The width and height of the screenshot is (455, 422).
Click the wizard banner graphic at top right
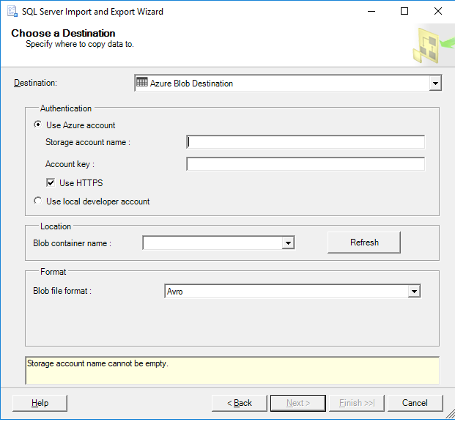pyautogui.click(x=429, y=45)
